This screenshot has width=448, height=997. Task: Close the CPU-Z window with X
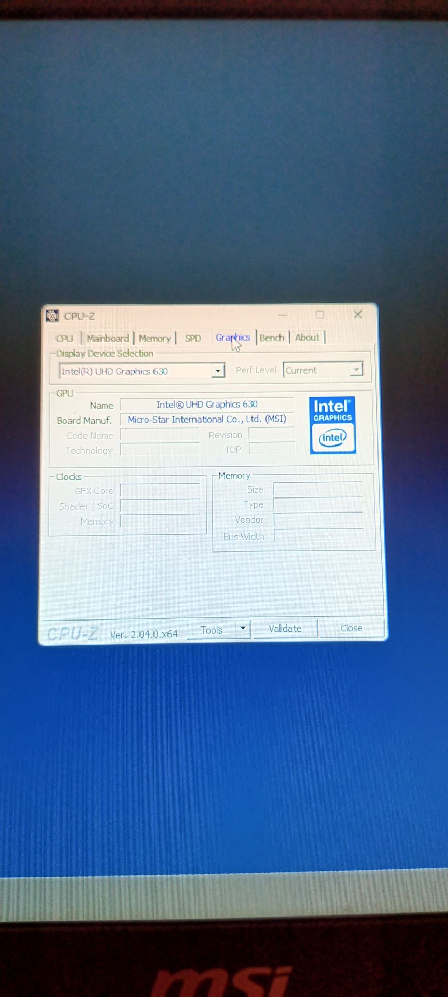358,314
